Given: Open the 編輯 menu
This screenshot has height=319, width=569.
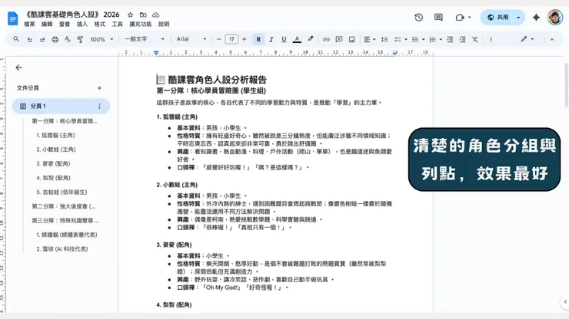Looking at the screenshot, I should coord(47,25).
